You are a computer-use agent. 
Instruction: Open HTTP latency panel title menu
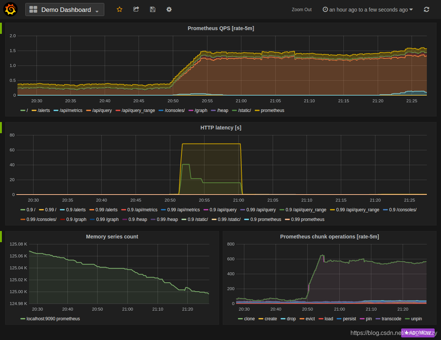click(x=221, y=128)
